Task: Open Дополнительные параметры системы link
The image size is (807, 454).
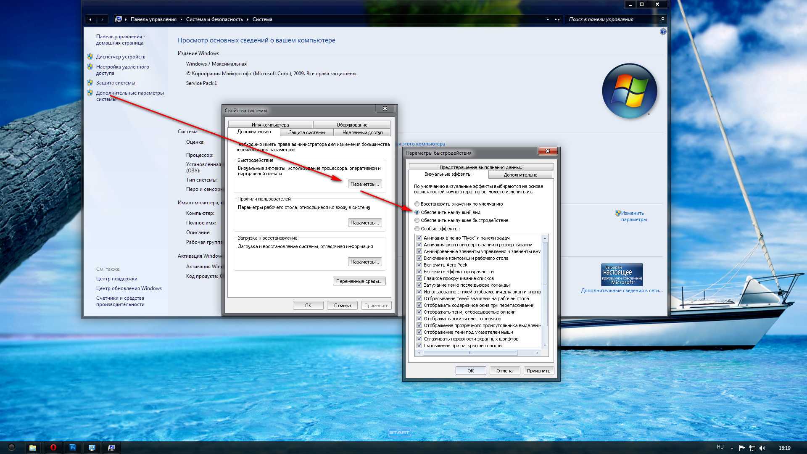Action: click(x=129, y=96)
